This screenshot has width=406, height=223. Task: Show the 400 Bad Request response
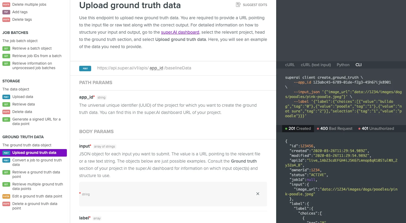point(335,129)
